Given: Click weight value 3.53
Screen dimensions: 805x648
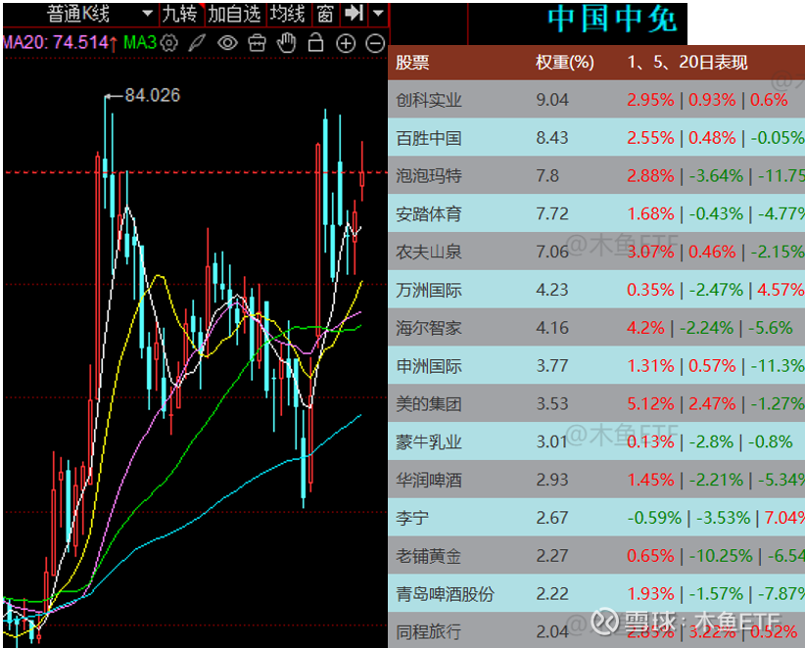Looking at the screenshot, I should click(552, 403).
